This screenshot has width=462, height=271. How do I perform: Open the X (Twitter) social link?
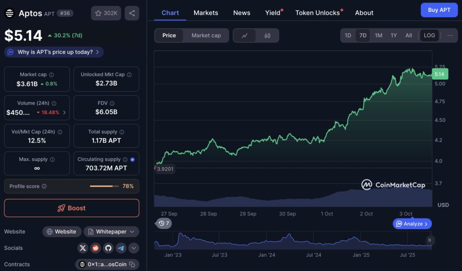(x=83, y=248)
